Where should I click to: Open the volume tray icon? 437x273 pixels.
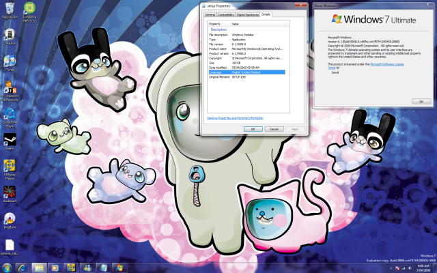[408, 268]
